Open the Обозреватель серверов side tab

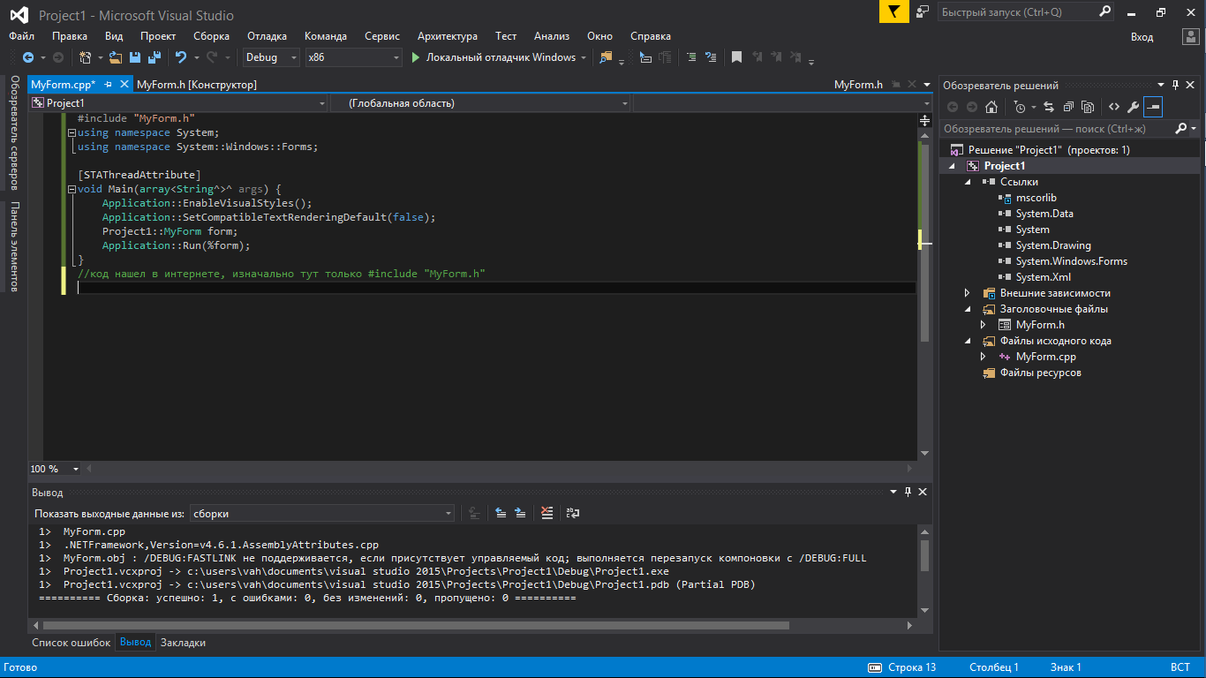[14, 132]
